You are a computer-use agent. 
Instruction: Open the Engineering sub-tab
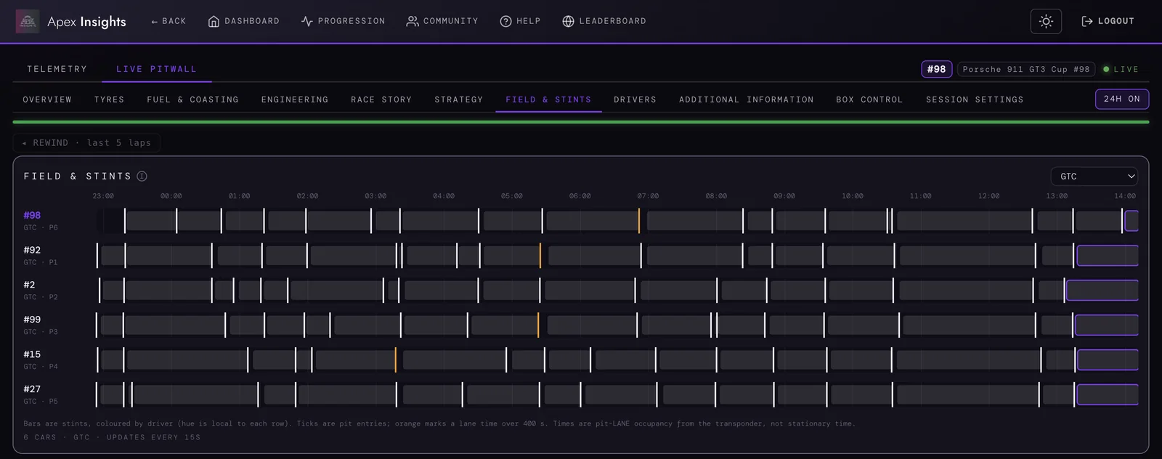(x=295, y=99)
